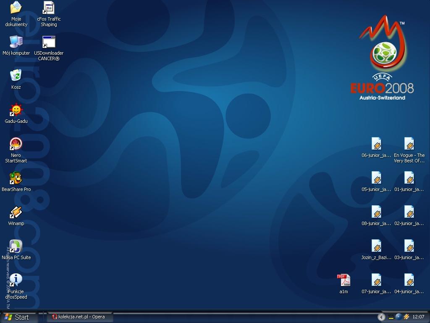430x323 pixels.
Task: Select the Jozin_z_Bazi audio file
Action: 376,247
